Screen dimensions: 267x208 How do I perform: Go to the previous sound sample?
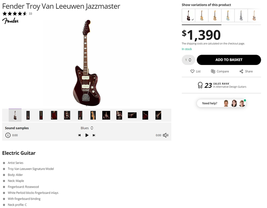point(79,135)
